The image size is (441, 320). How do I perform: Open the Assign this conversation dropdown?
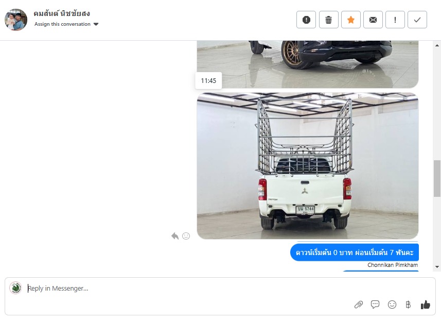66,24
